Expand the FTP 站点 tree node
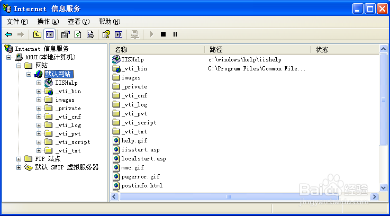Image resolution: width=390 pixels, height=216 pixels. (19, 159)
